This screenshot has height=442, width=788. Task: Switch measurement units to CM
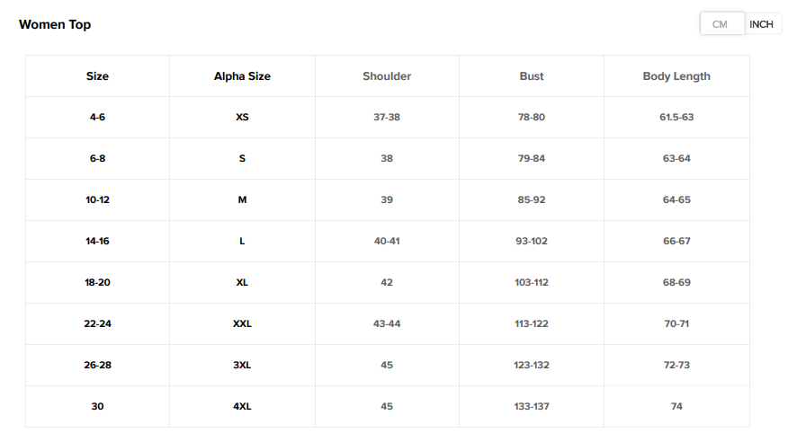click(721, 24)
